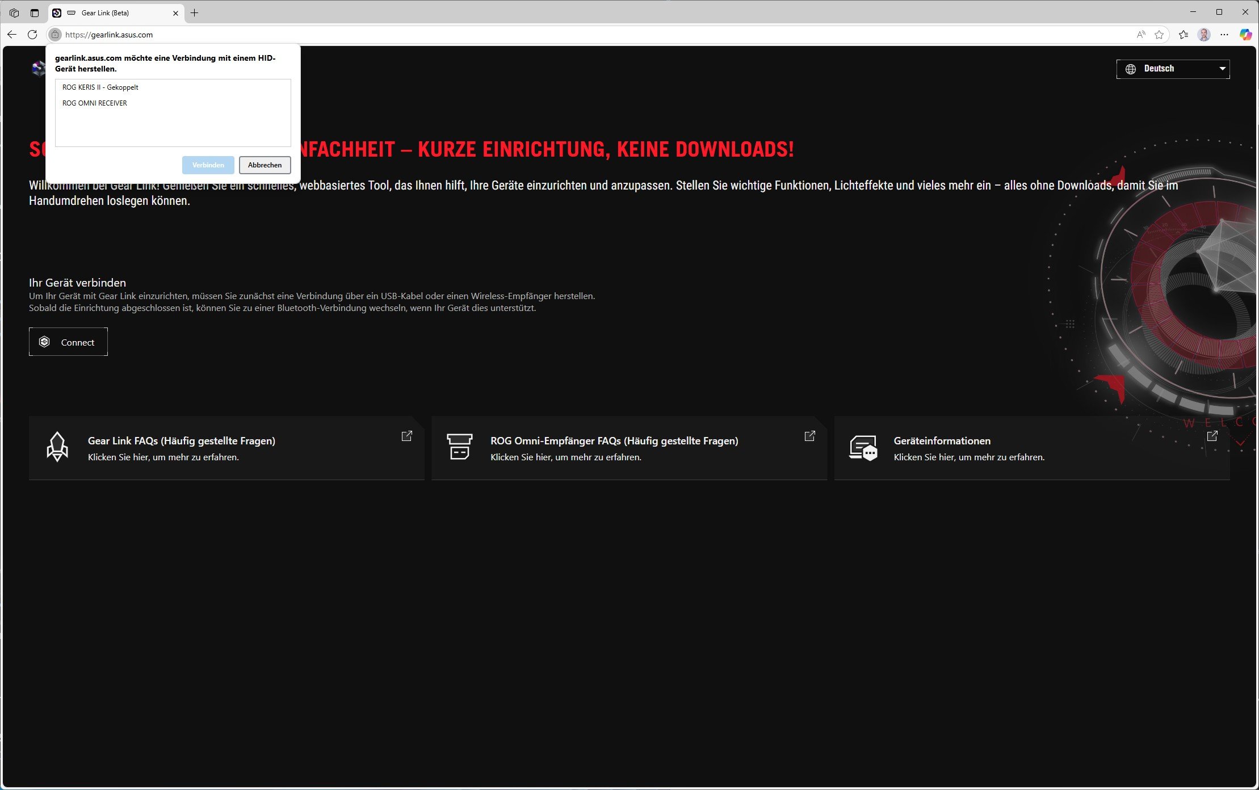
Task: Open a new browser tab
Action: point(195,12)
